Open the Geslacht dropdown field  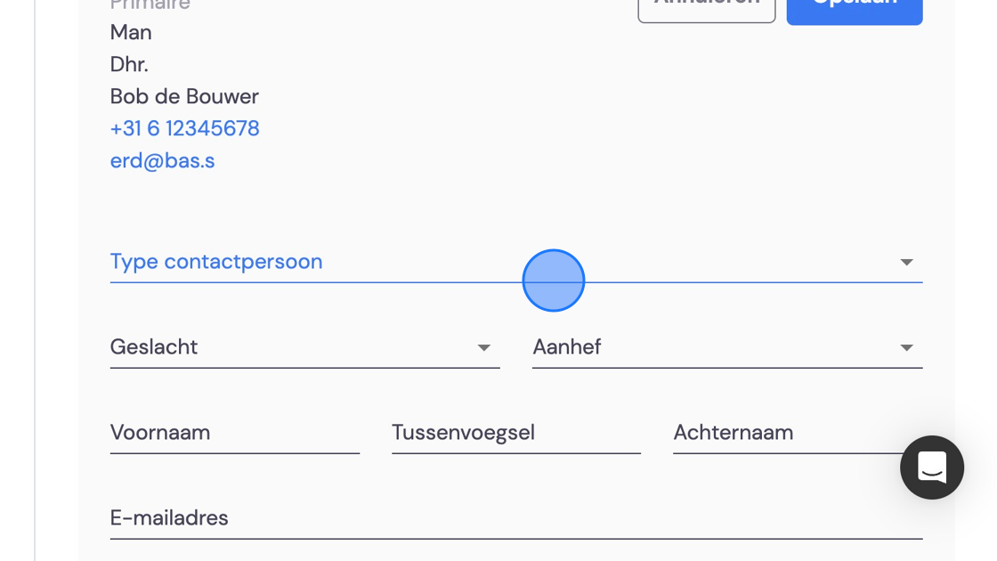pos(304,347)
